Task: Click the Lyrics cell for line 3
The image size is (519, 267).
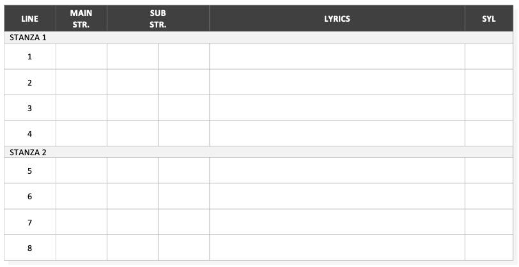Action: coord(337,108)
